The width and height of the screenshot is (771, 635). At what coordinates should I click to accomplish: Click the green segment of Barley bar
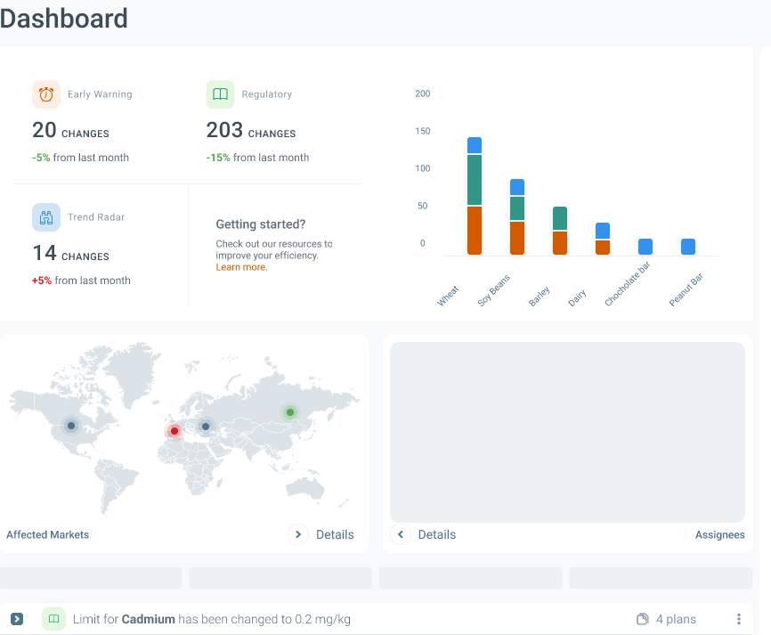pos(560,218)
